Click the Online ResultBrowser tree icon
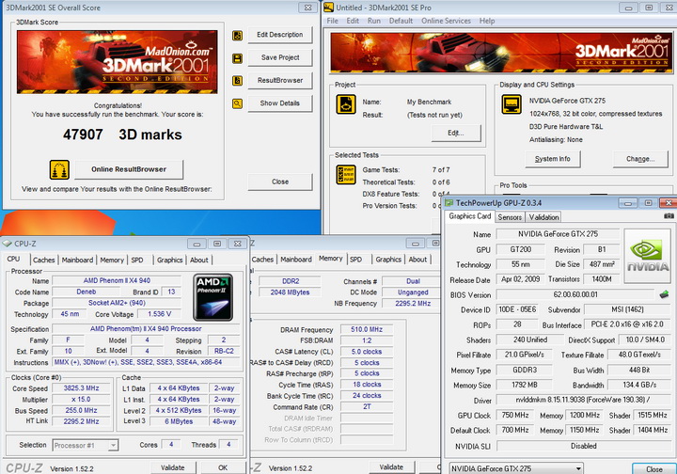The width and height of the screenshot is (677, 474). (59, 169)
